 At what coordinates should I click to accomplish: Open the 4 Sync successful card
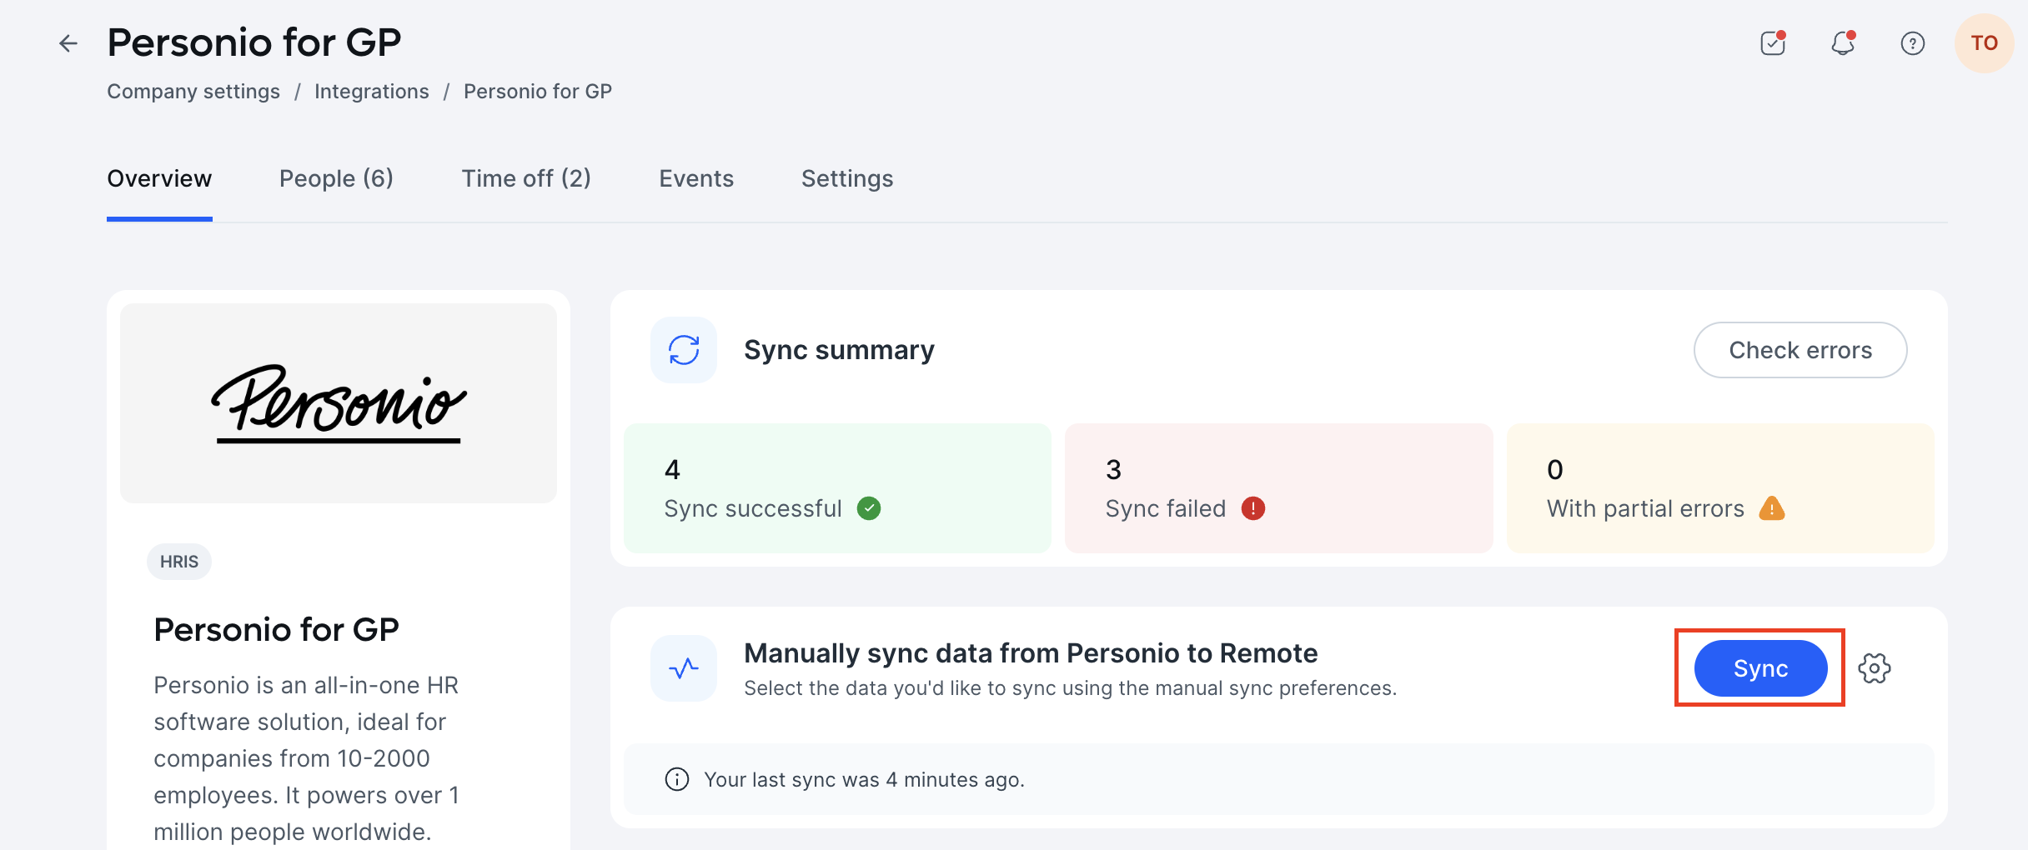[x=837, y=488]
